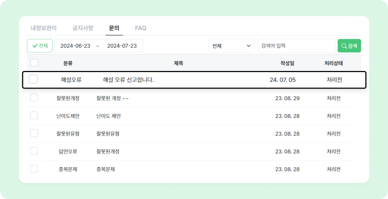
Task: Select the 문의 tab
Action: point(114,28)
